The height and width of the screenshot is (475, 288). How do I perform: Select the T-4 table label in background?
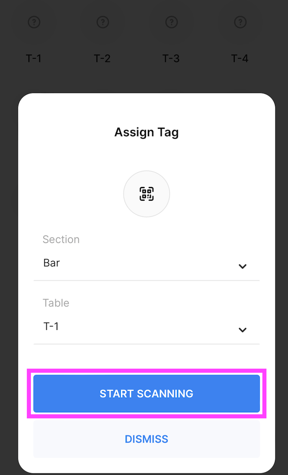(x=240, y=58)
